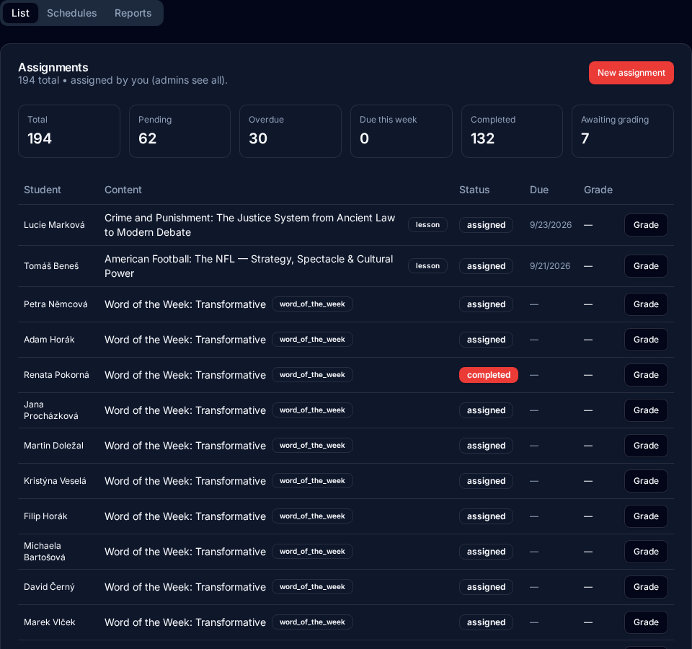This screenshot has height=649, width=692.
Task: Click the Student column header
Action: (x=43, y=190)
